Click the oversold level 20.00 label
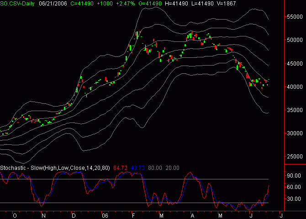The width and height of the screenshot is (306, 219). click(172, 168)
